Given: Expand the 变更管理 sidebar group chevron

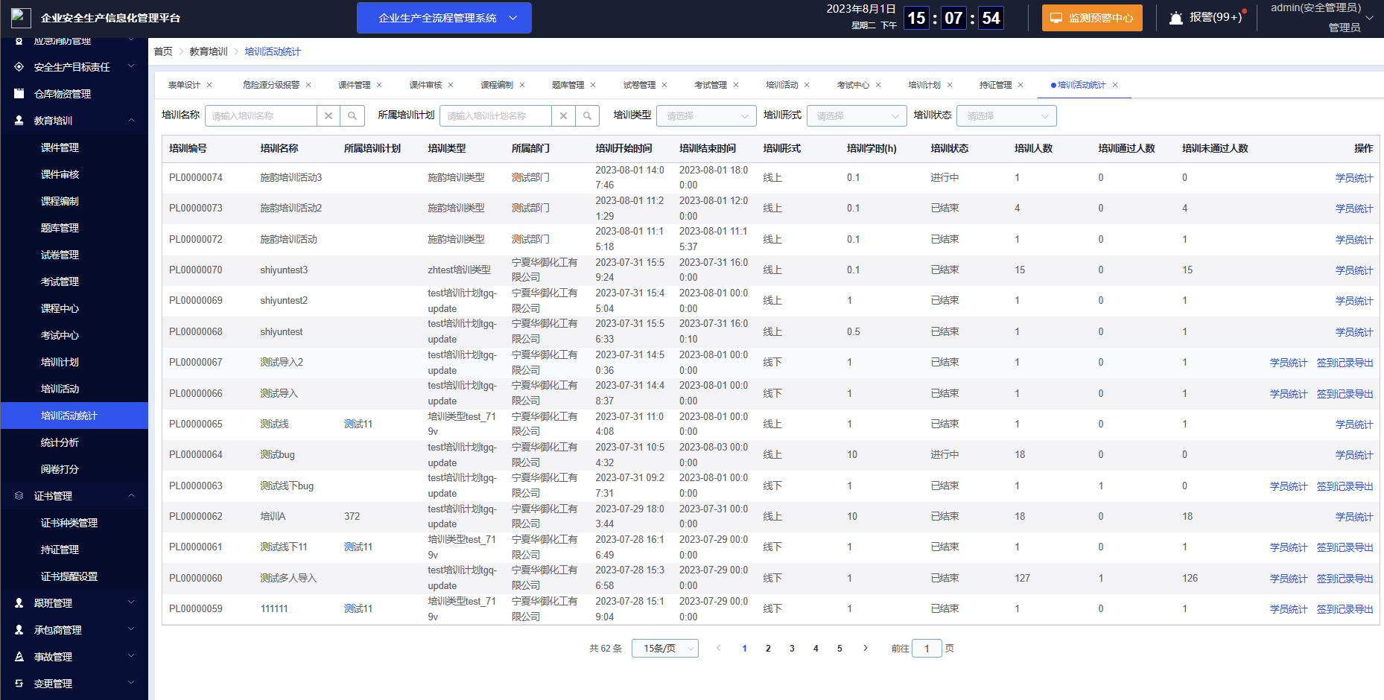Looking at the screenshot, I should tap(131, 684).
